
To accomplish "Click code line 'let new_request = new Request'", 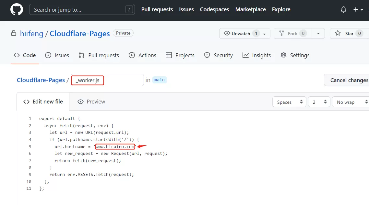I will pos(111,153).
